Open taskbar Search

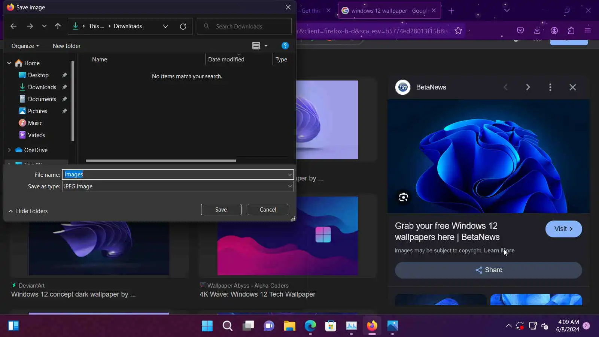(228, 326)
